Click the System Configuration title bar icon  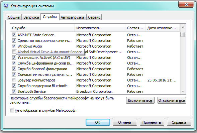pyautogui.click(x=6, y=6)
